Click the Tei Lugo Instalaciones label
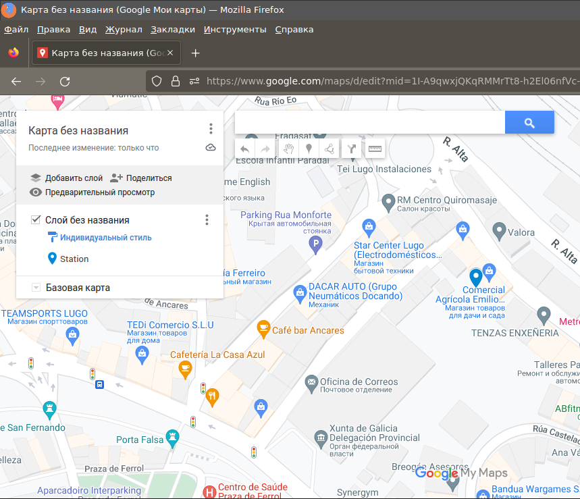Viewport: 580px width, 499px height. click(x=384, y=169)
